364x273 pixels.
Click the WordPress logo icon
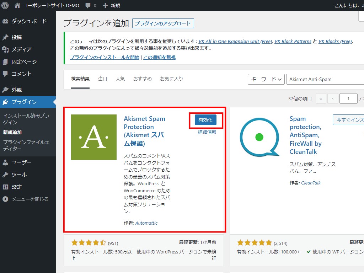[5, 5]
